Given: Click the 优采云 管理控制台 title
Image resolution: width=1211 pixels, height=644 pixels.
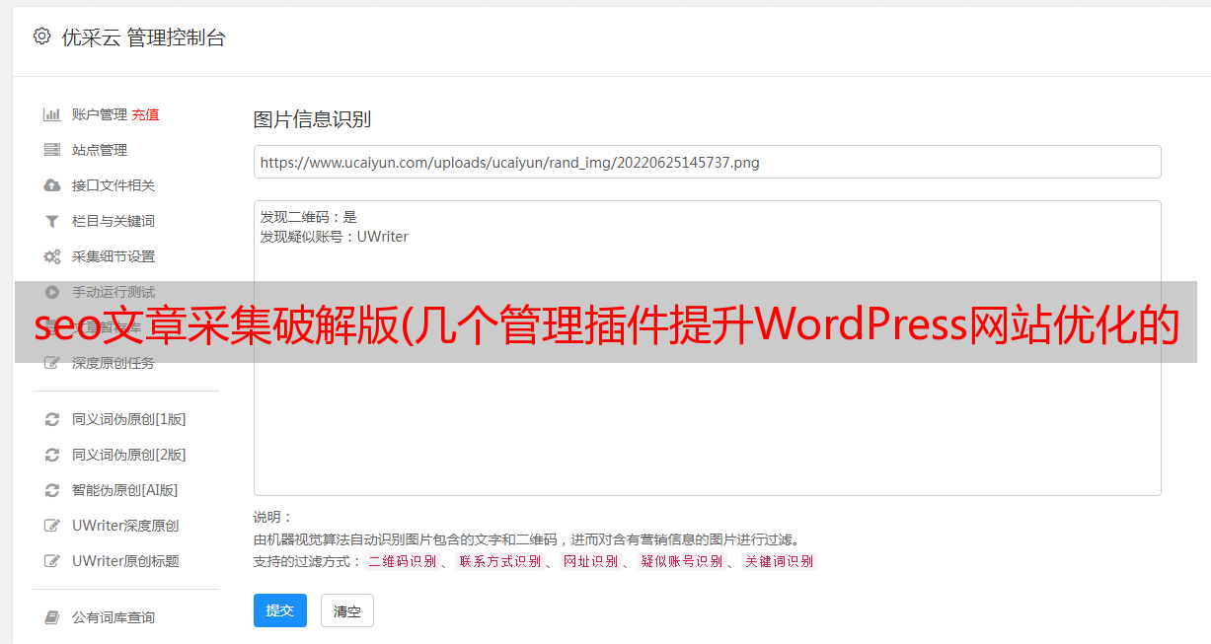Looking at the screenshot, I should coord(143,37).
